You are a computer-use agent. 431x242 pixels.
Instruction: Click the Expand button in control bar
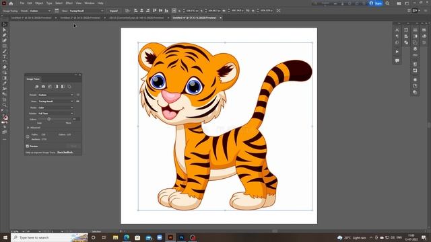[x=114, y=11]
